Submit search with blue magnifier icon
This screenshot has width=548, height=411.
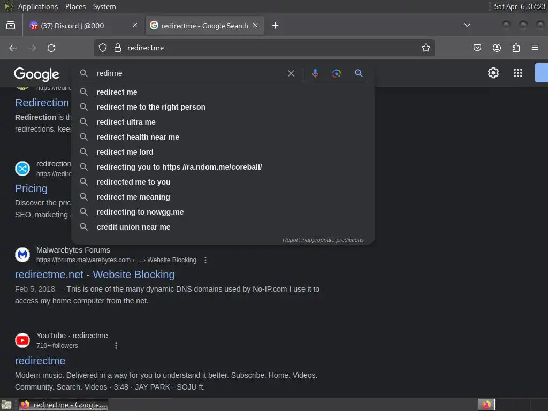(x=359, y=73)
